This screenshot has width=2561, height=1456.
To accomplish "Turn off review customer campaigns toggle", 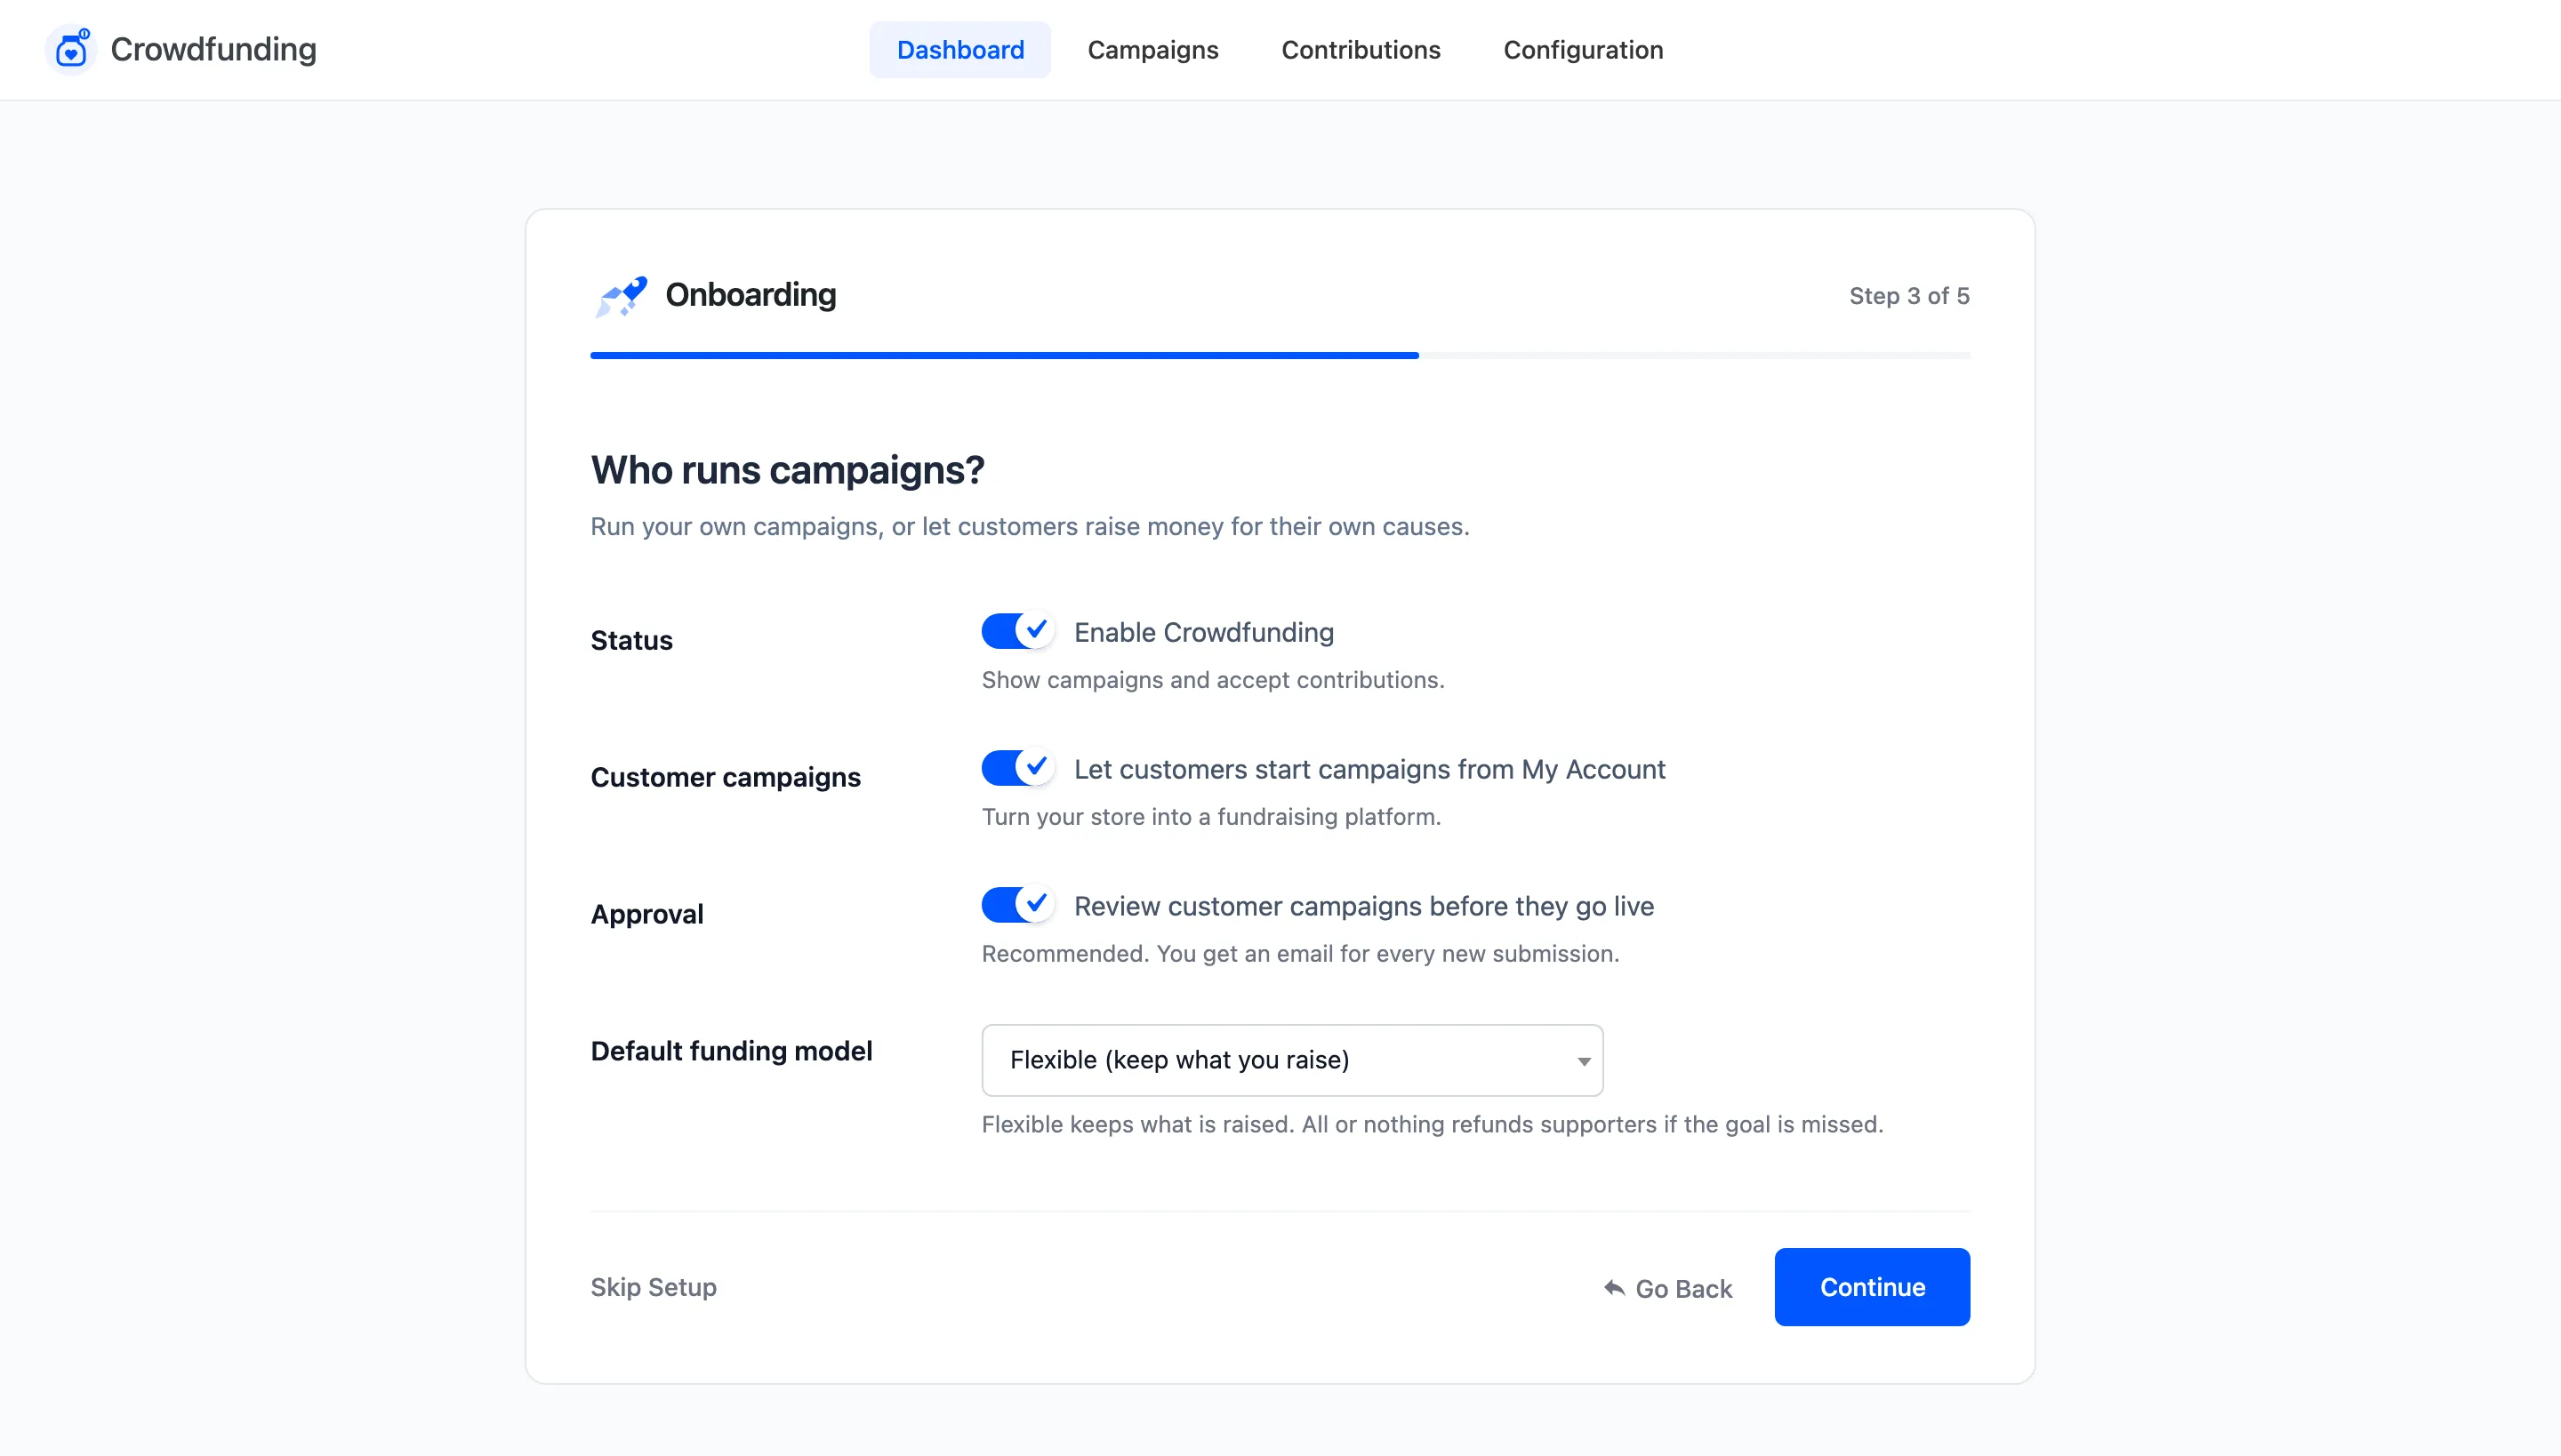I will [x=1016, y=905].
